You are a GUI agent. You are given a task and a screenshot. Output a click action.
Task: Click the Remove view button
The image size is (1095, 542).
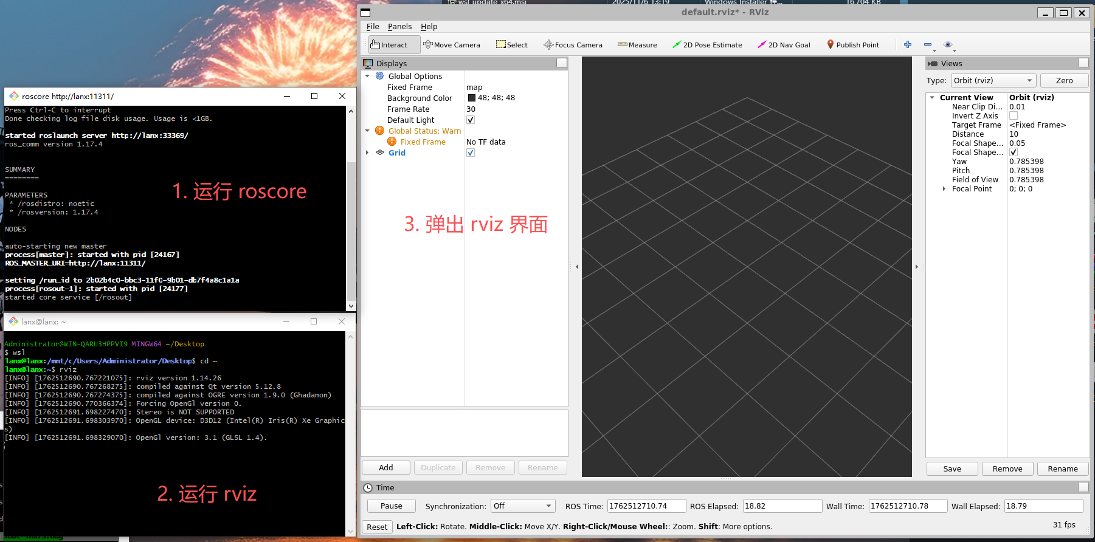point(1007,468)
